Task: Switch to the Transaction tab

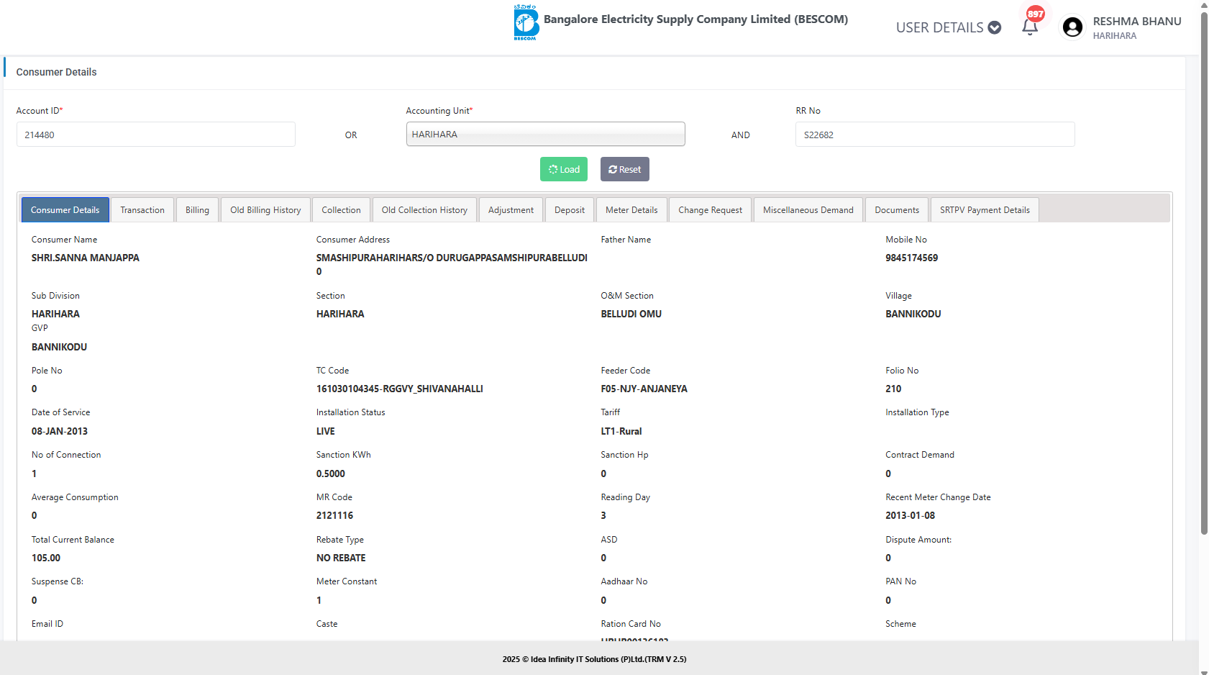Action: [x=142, y=210]
